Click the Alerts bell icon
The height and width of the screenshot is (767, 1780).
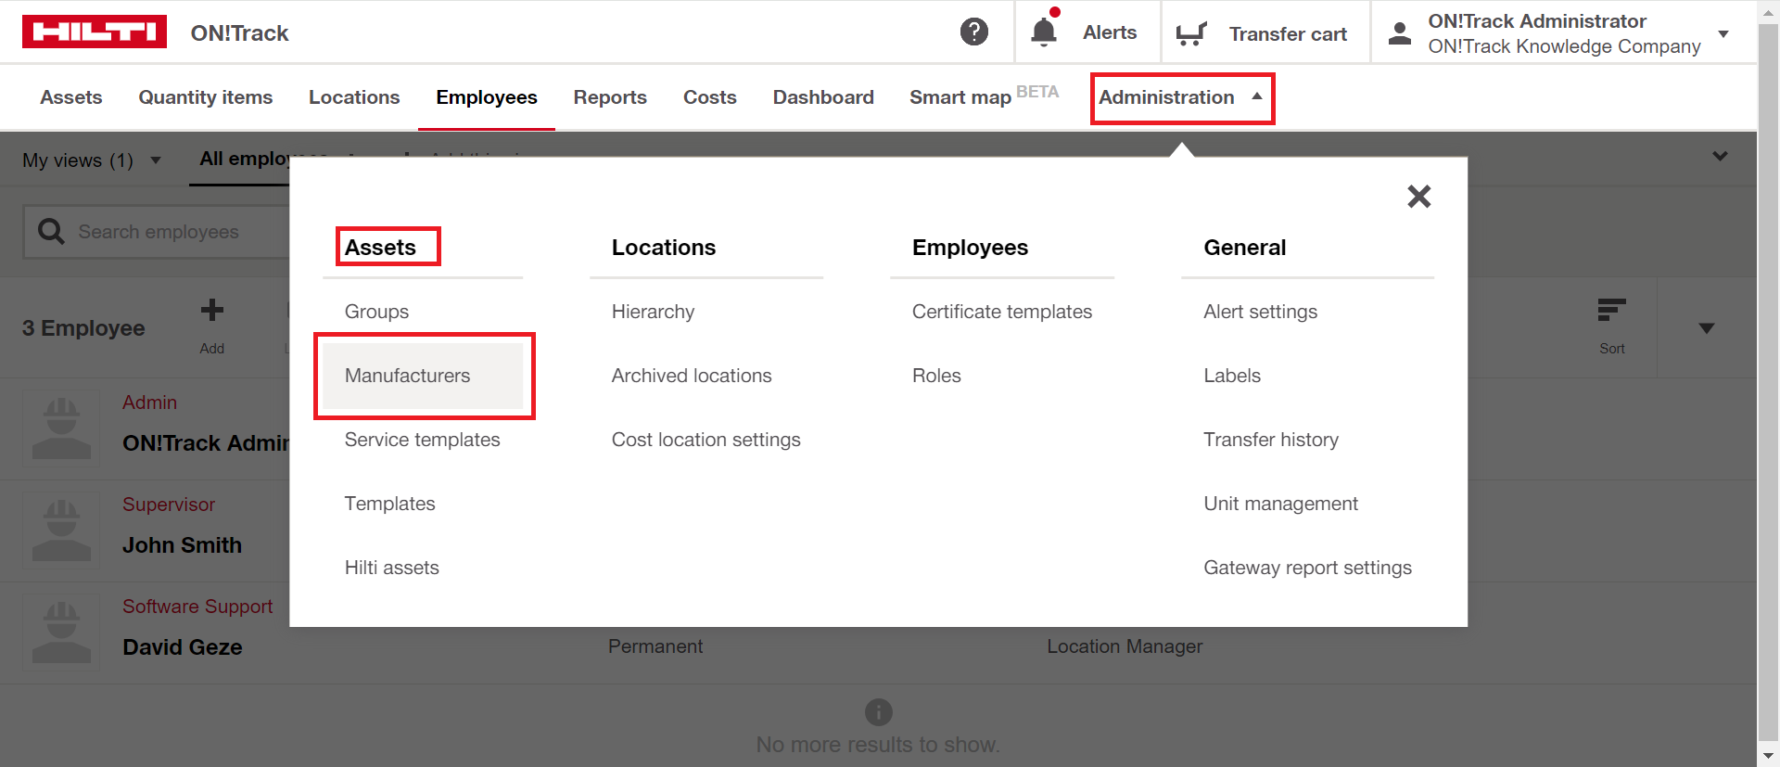point(1044,32)
